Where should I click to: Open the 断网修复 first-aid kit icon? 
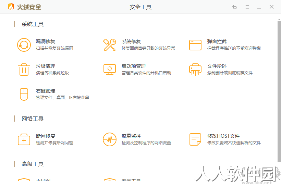[24, 139]
